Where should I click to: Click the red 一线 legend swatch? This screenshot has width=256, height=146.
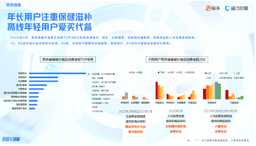tap(206, 73)
